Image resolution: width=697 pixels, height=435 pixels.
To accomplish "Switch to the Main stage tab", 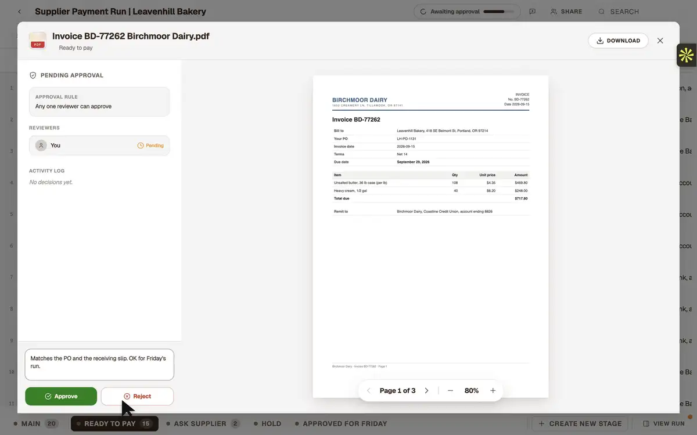I will tap(35, 423).
